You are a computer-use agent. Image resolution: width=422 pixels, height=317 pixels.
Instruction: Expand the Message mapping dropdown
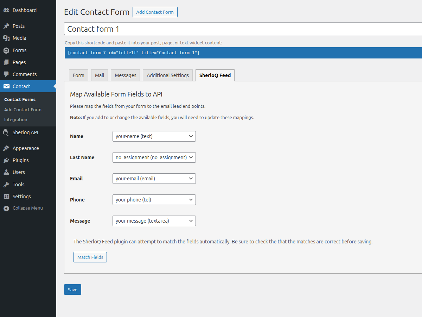click(154, 221)
